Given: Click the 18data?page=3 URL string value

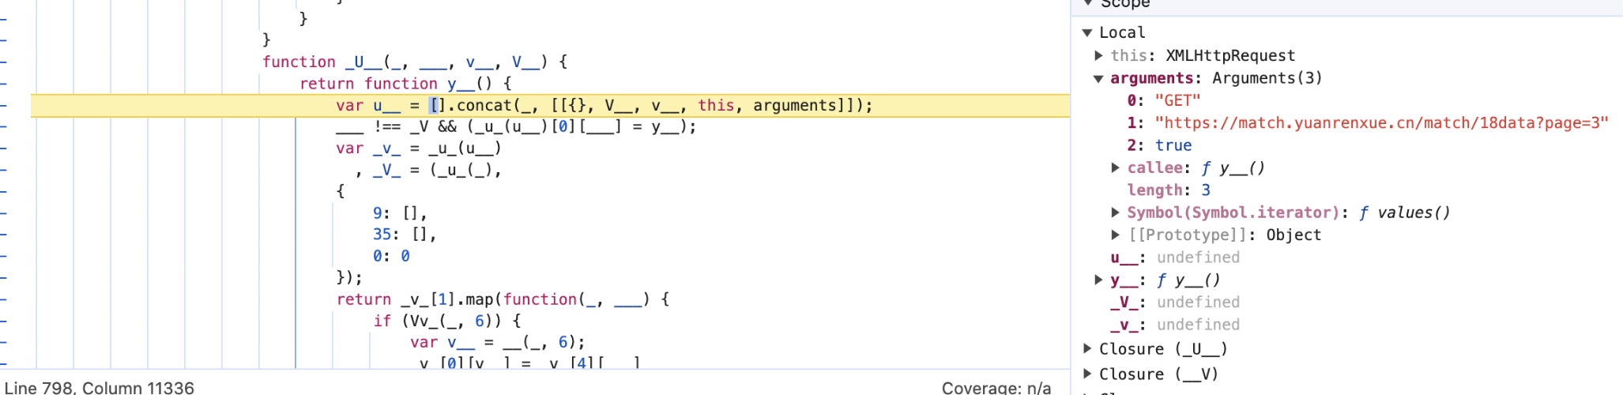Looking at the screenshot, I should pyautogui.click(x=1381, y=123).
